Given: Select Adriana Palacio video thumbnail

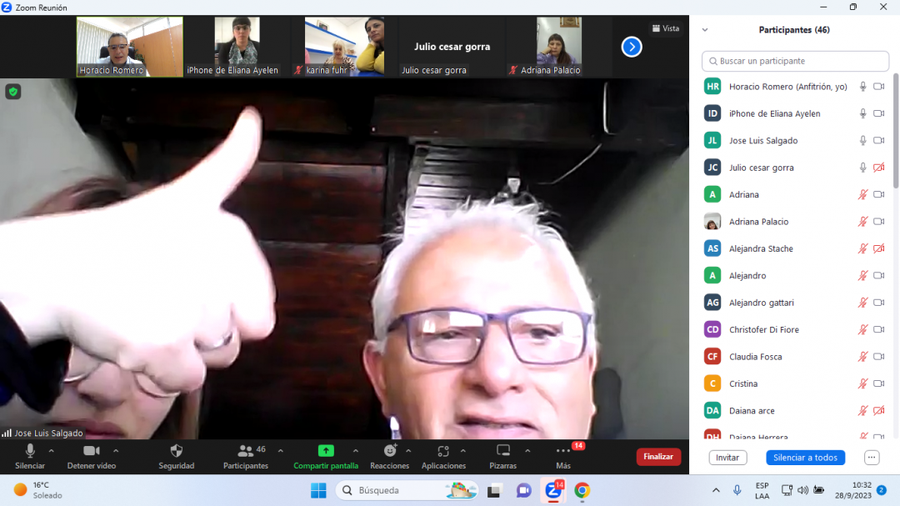Looking at the screenshot, I should [558, 47].
